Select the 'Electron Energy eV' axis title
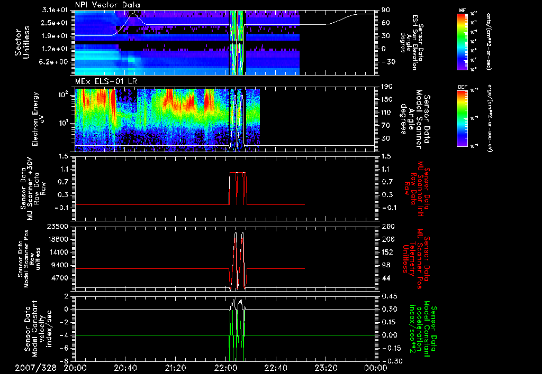This screenshot has width=542, height=374. point(38,119)
